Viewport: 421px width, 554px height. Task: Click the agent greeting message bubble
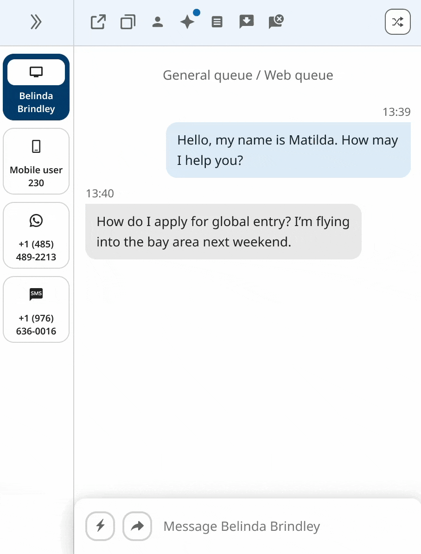pyautogui.click(x=288, y=150)
